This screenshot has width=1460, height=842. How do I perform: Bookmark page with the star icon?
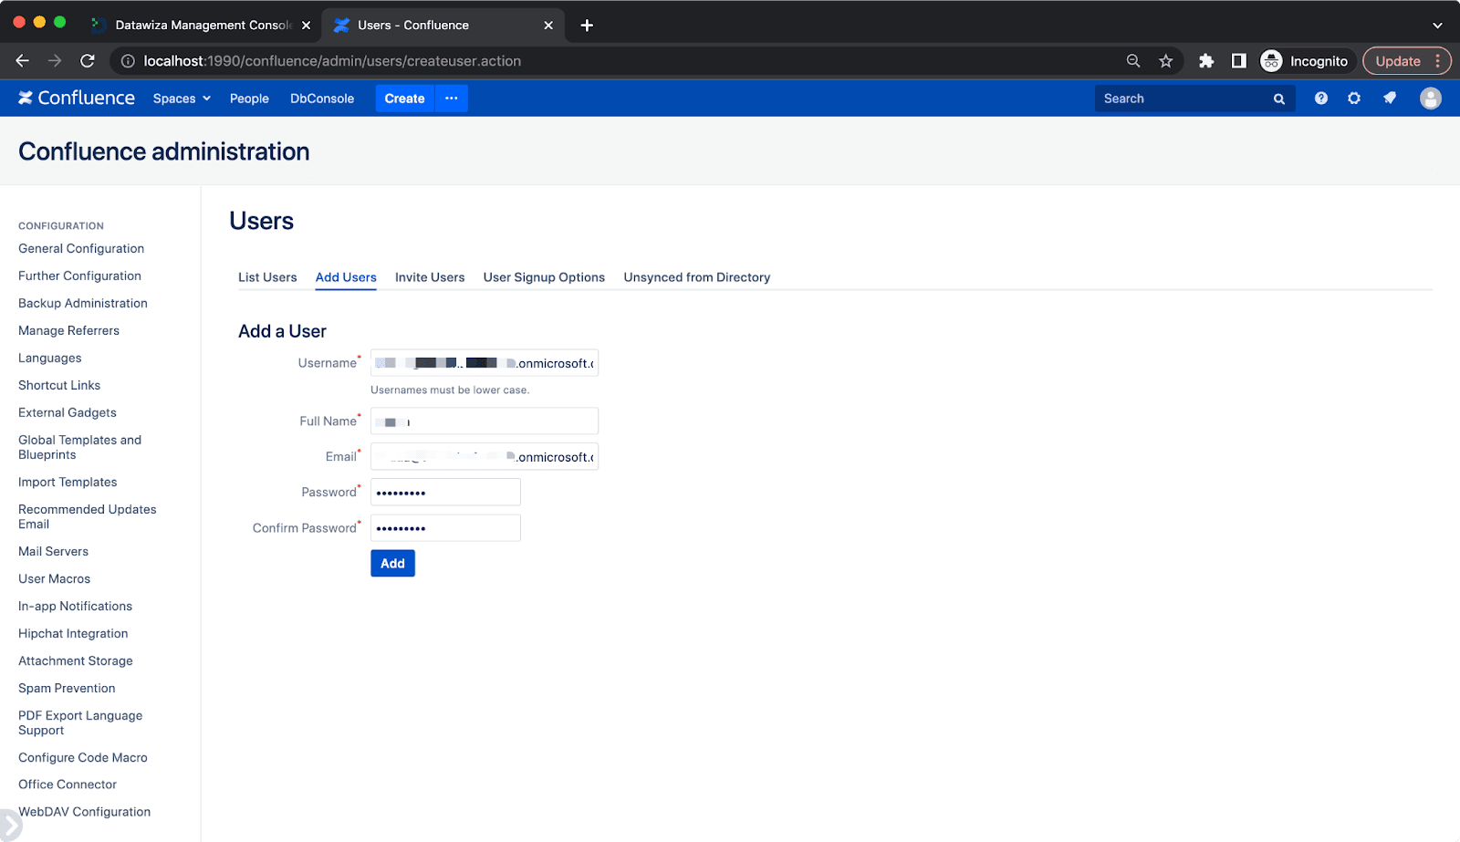click(1165, 61)
